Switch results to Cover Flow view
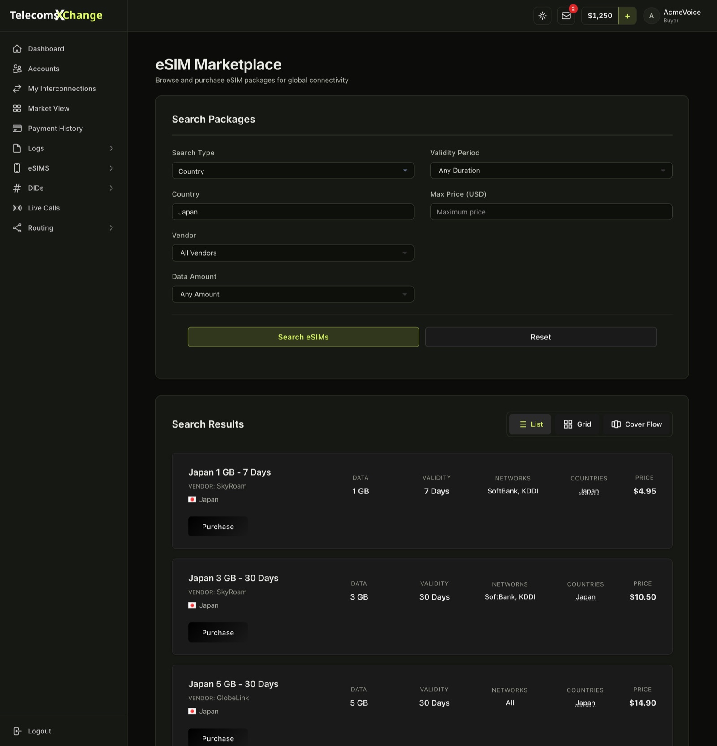Screen dimensions: 717x746 (636, 424)
